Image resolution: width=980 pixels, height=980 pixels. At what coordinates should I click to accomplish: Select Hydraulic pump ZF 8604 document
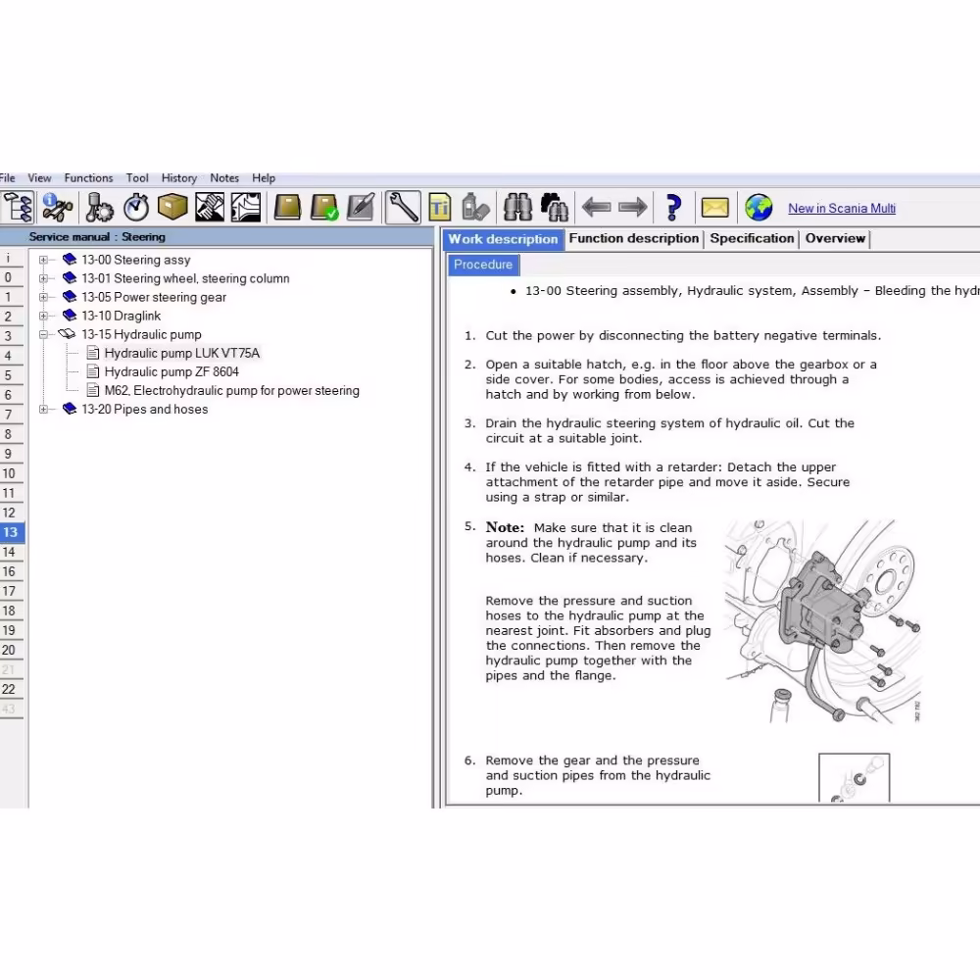click(x=171, y=371)
